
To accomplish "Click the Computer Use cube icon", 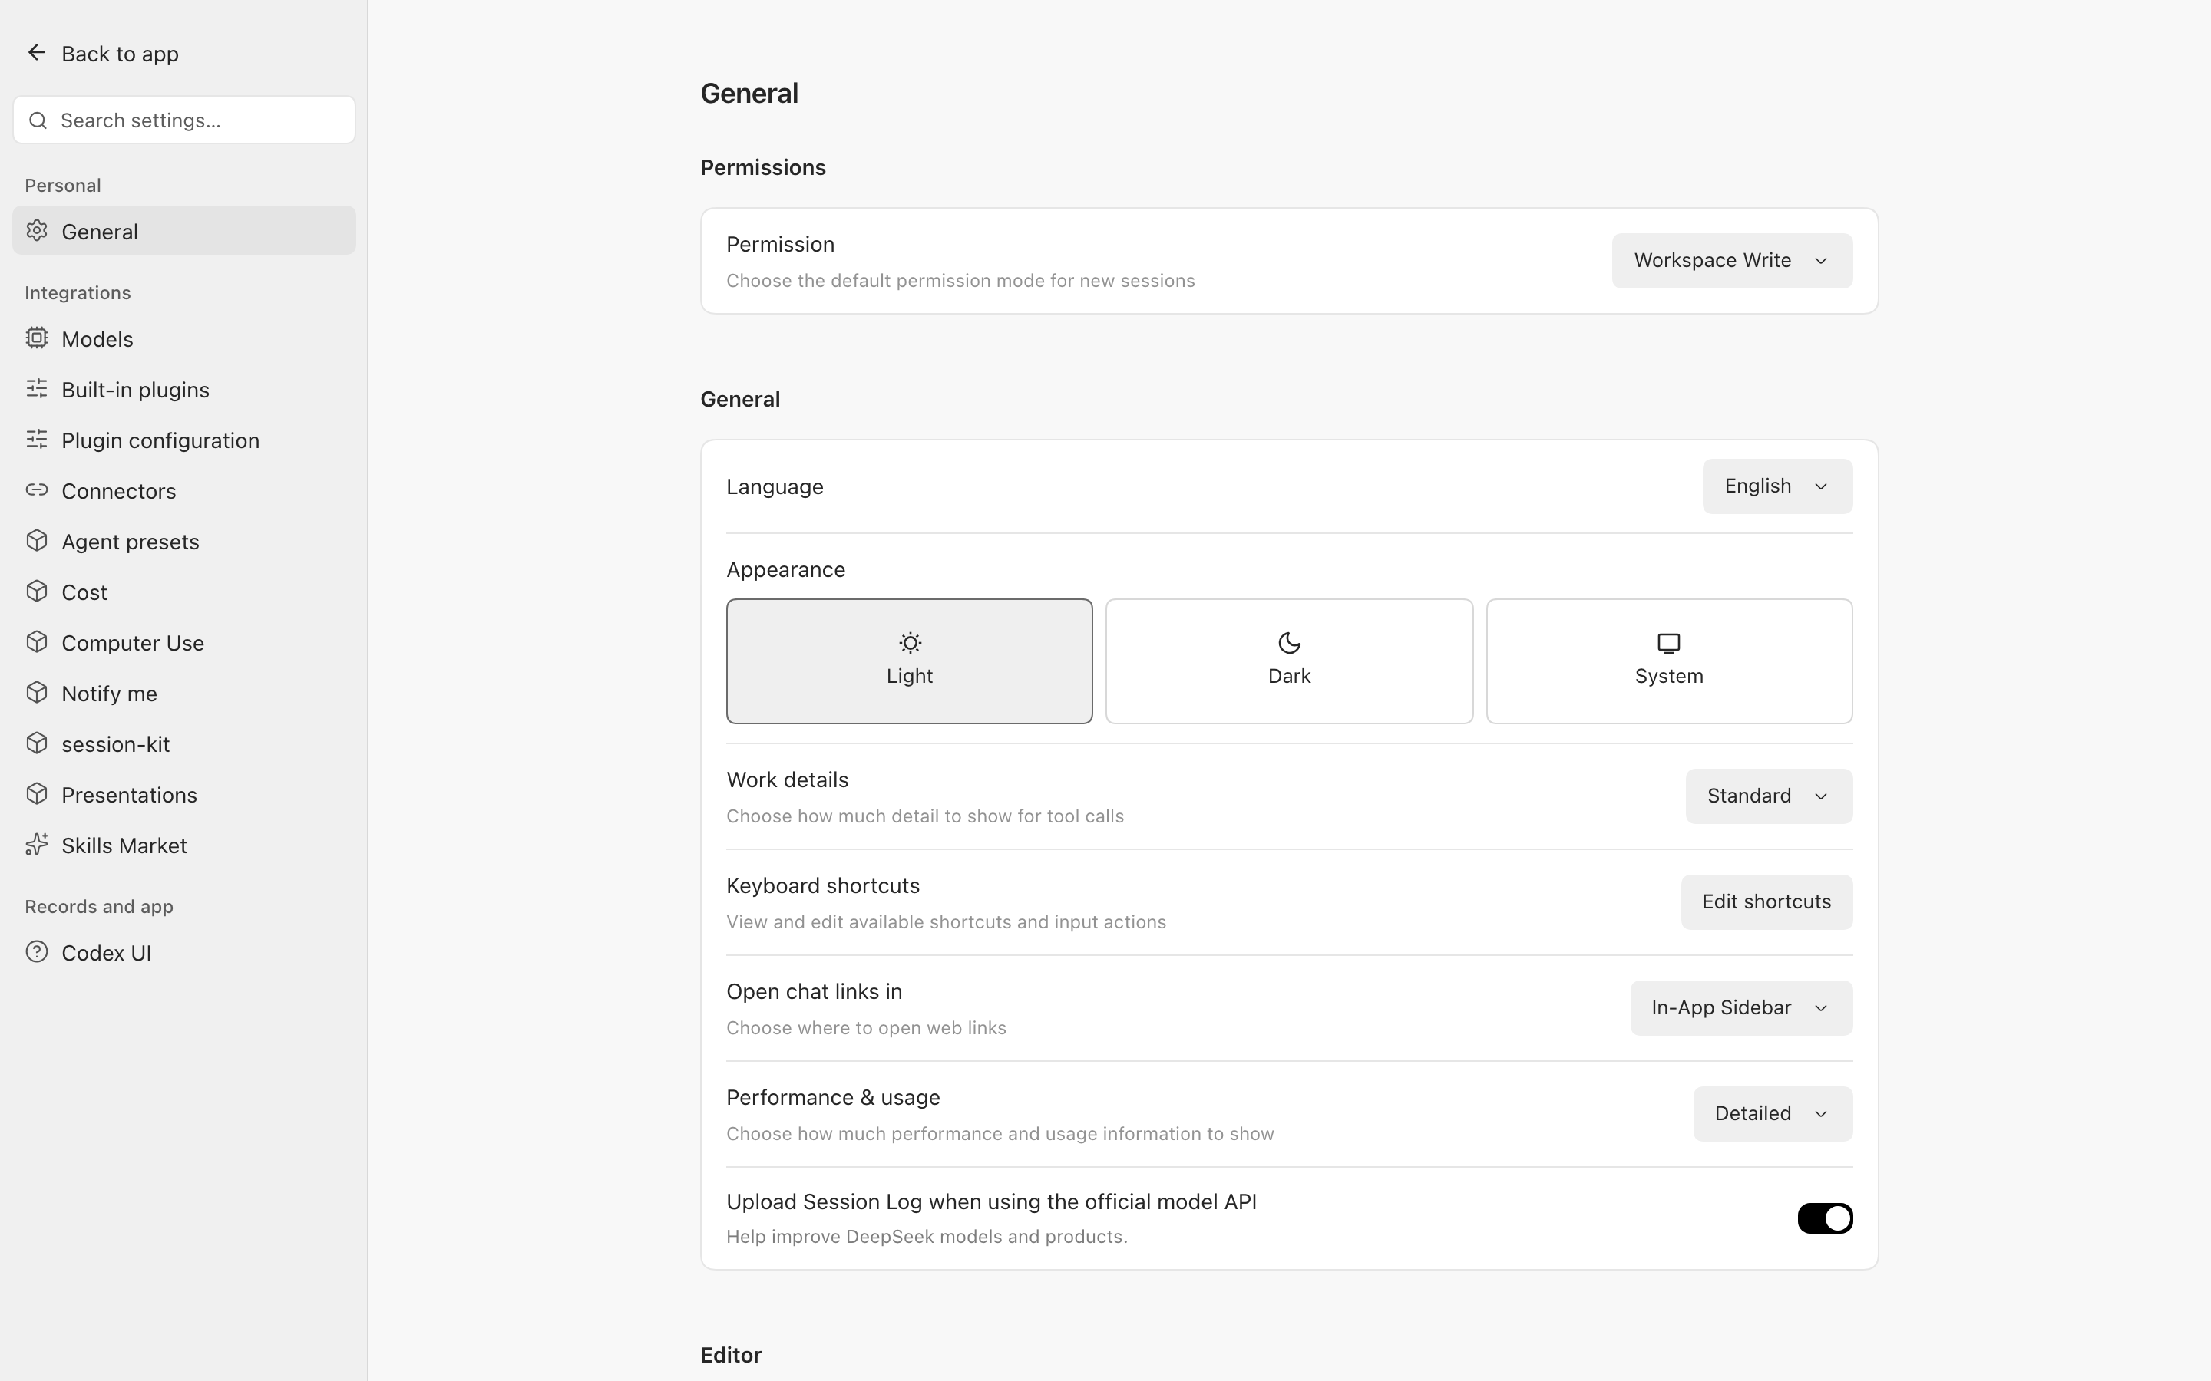I will (37, 643).
